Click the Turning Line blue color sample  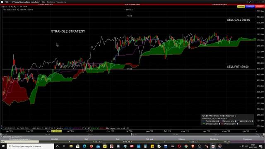point(204,121)
